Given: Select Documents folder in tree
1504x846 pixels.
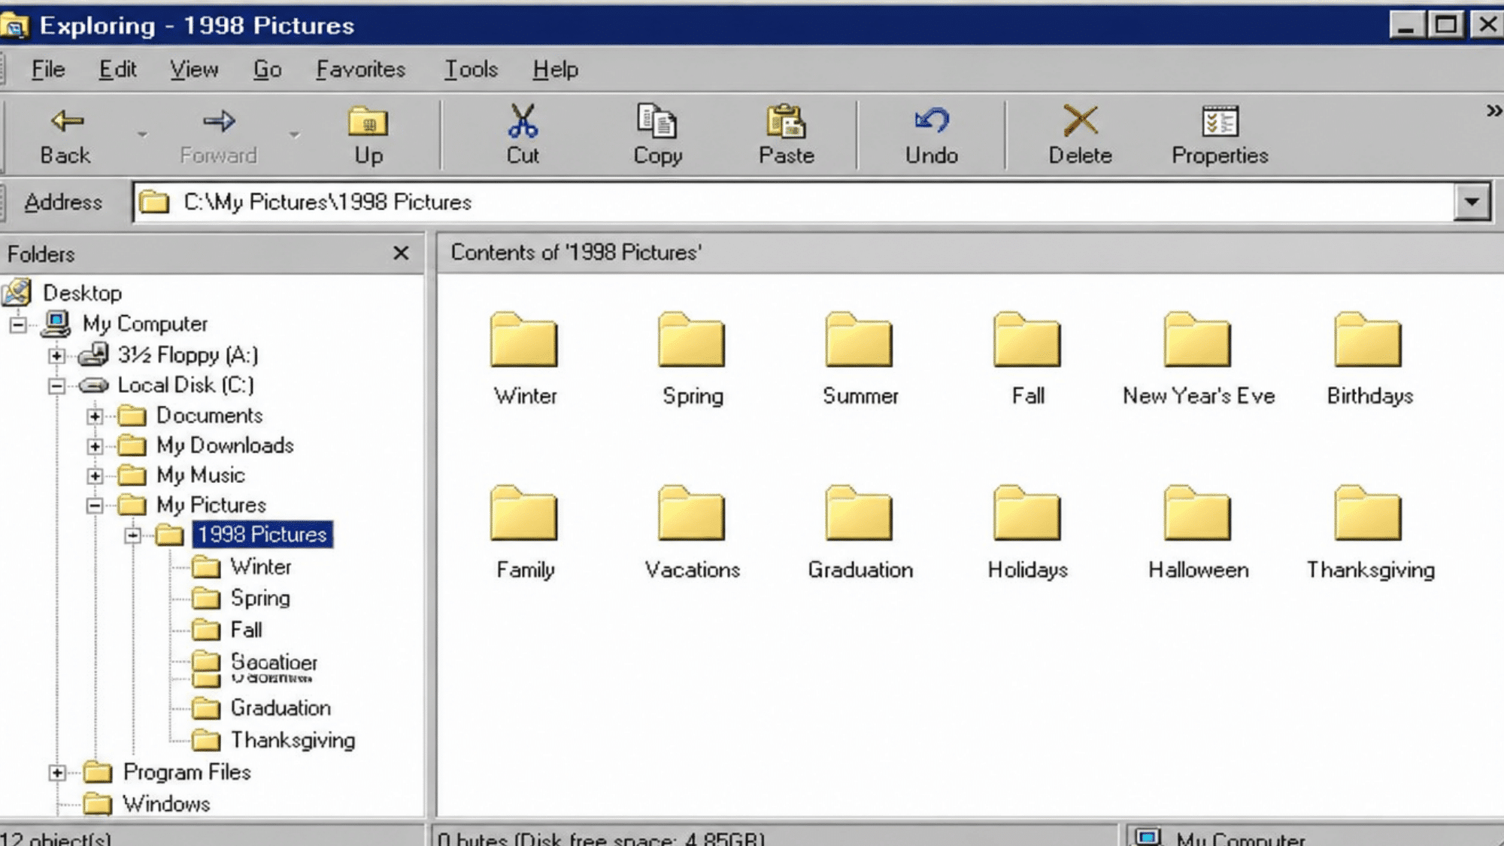Looking at the screenshot, I should coord(210,415).
